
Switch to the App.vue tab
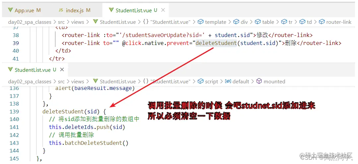[x=24, y=10]
